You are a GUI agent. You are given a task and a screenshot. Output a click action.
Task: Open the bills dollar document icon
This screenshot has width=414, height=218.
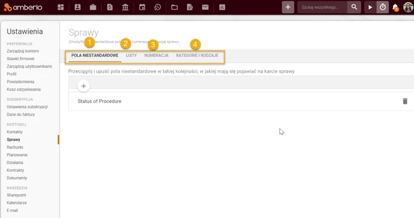coord(110,7)
